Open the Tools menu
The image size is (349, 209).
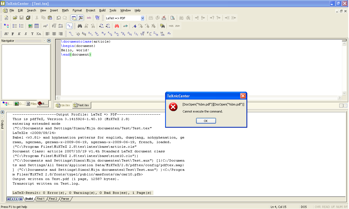point(113,10)
